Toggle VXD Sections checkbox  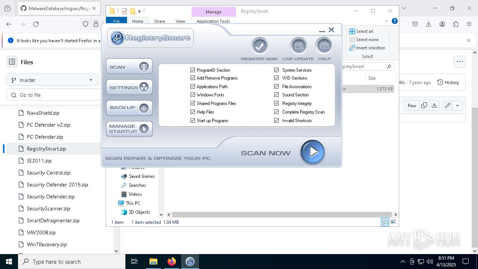(276, 78)
